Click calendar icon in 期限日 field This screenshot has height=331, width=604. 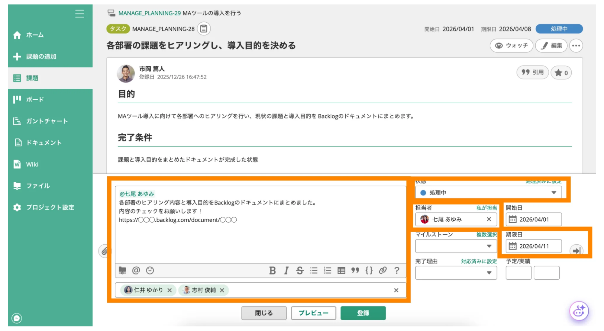point(513,246)
